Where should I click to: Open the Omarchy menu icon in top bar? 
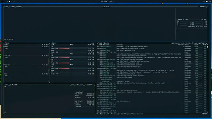tap(2, 1)
